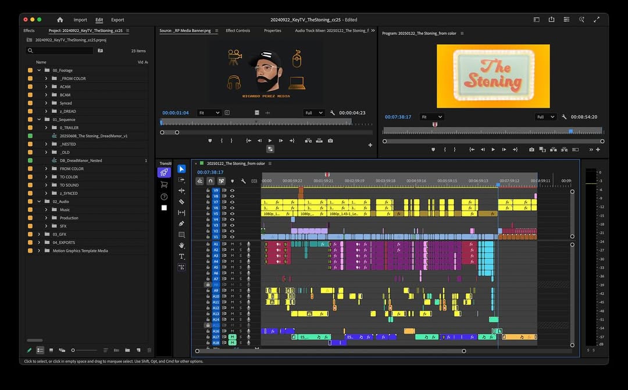Select the Hand tool

(181, 246)
